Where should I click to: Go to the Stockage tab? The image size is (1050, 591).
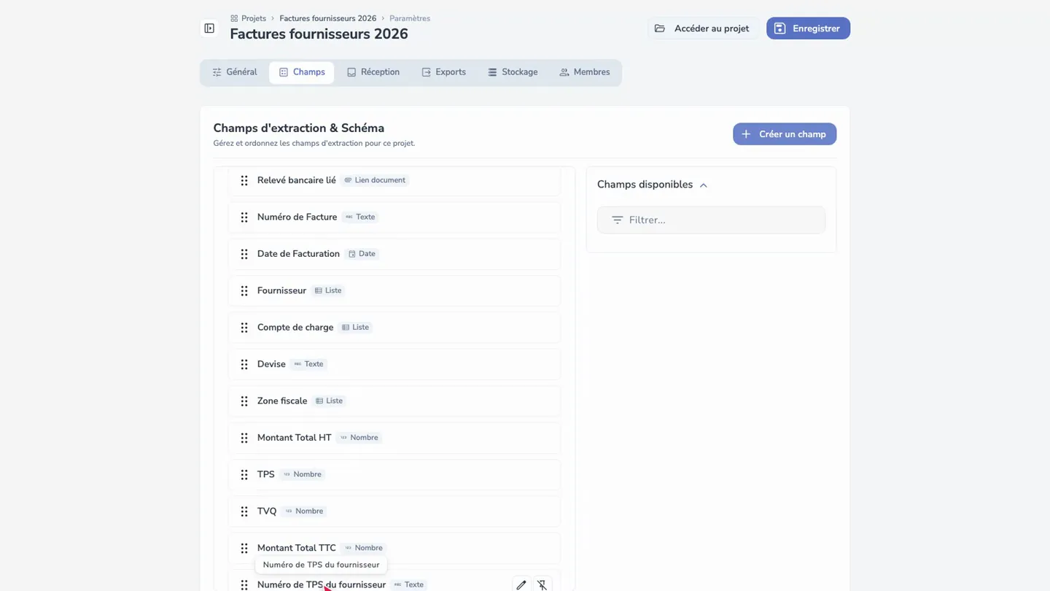click(513, 72)
